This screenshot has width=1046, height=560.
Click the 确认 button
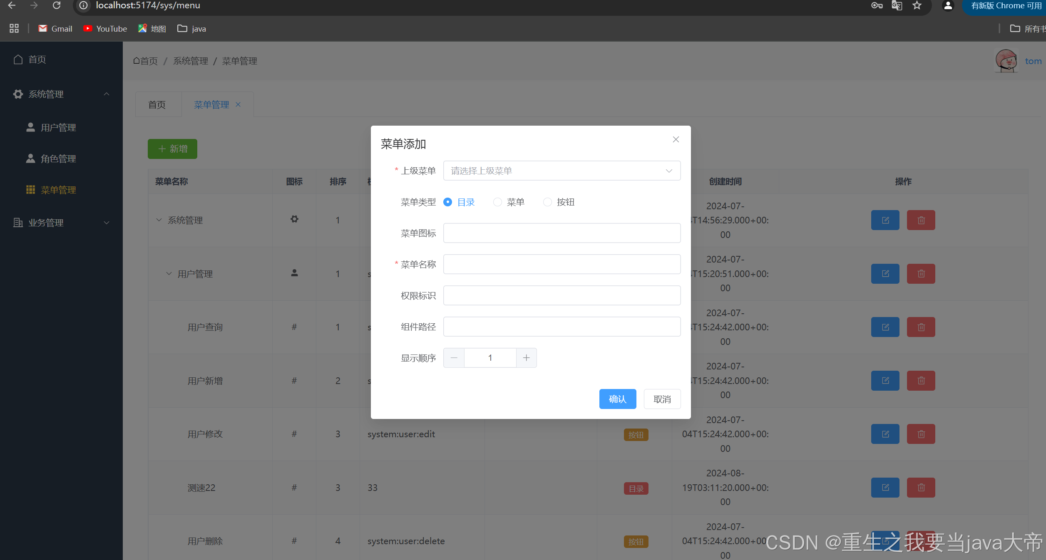click(617, 399)
